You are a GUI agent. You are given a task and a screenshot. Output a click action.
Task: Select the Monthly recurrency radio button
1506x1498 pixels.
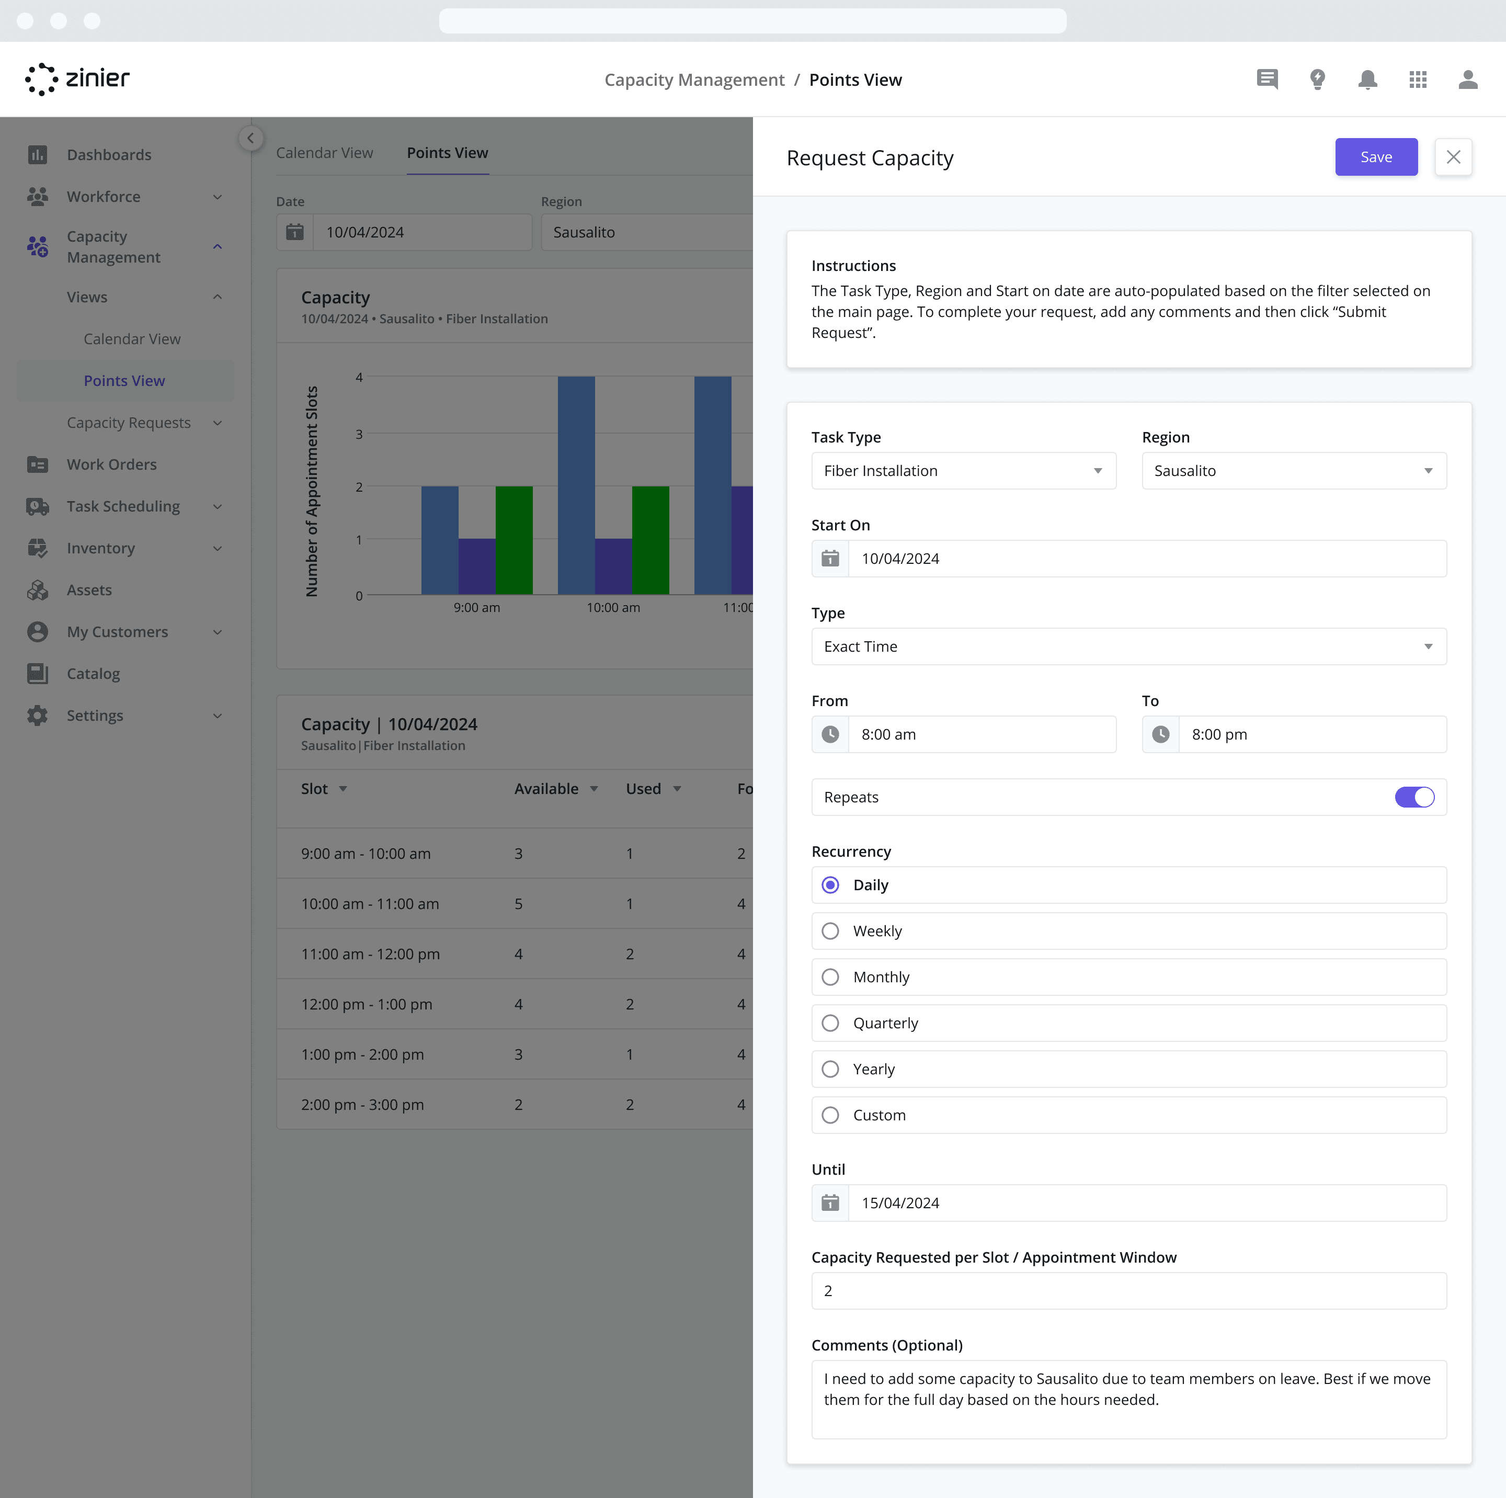830,977
